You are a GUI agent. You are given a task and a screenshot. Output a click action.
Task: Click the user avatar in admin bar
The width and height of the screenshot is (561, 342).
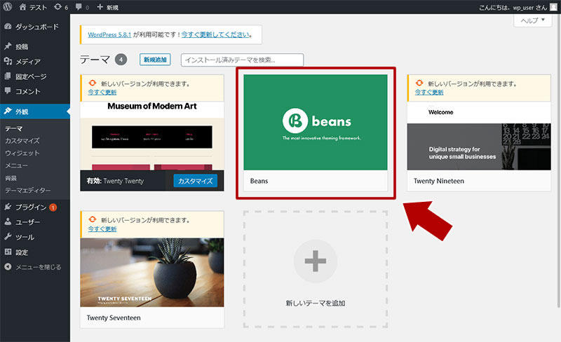[553, 7]
